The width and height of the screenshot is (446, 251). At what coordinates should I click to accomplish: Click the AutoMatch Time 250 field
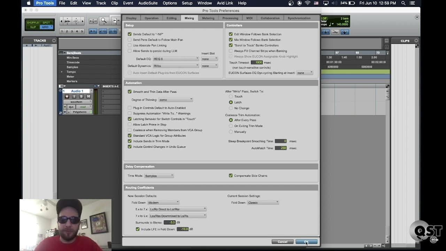280,148
